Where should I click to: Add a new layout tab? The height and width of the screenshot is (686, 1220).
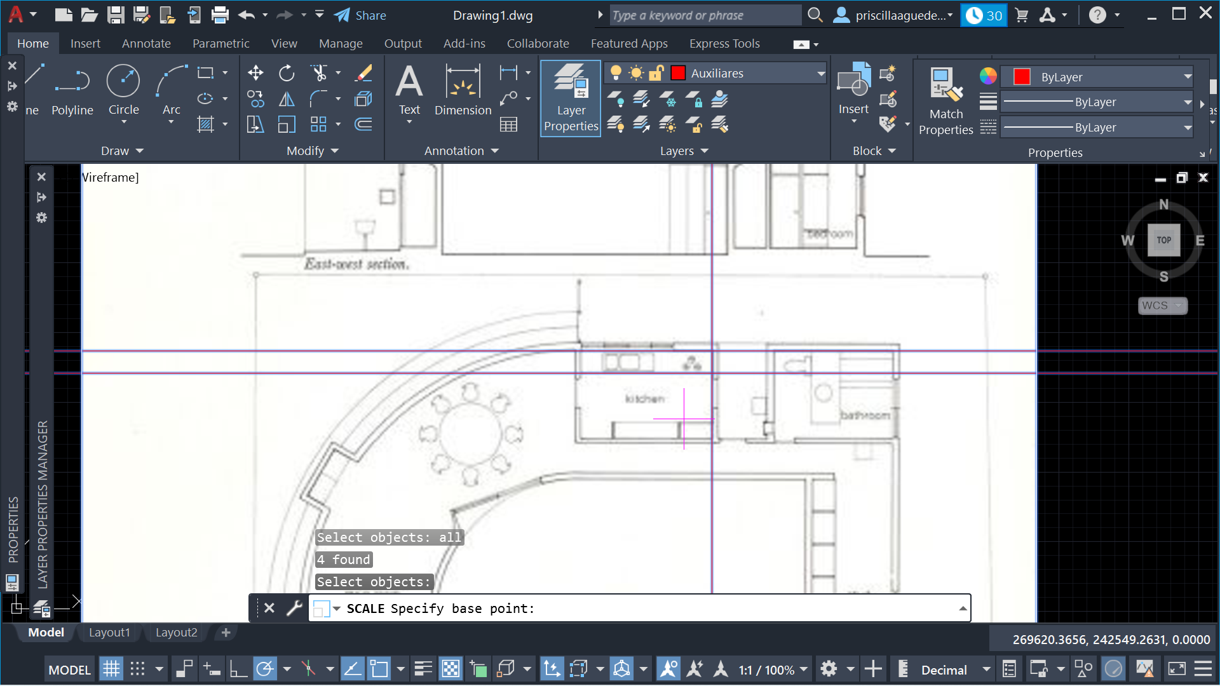pos(226,633)
